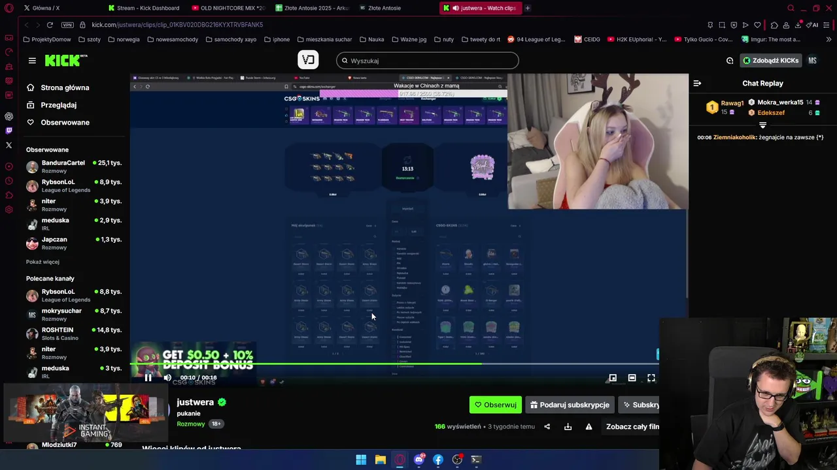Switch to Główna / X tab
This screenshot has height=470, width=837.
[46, 8]
